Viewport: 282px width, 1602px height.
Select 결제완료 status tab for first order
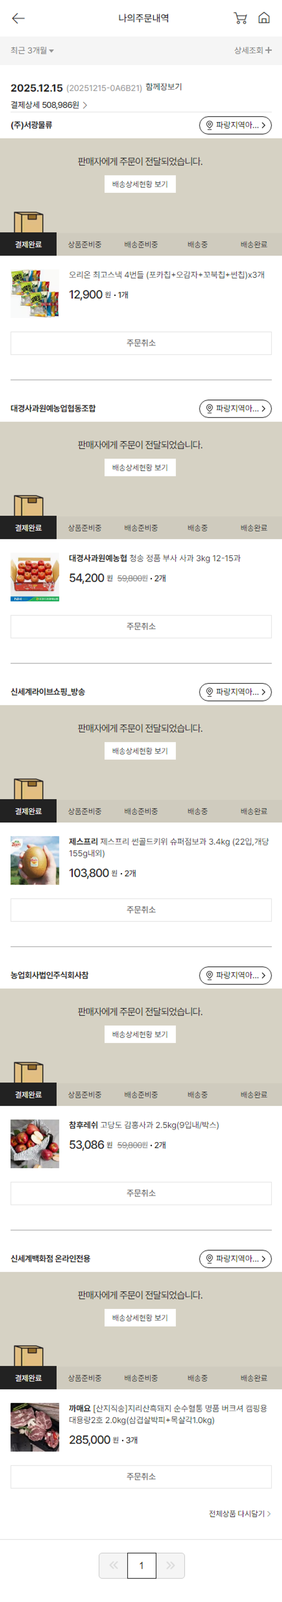click(x=28, y=244)
